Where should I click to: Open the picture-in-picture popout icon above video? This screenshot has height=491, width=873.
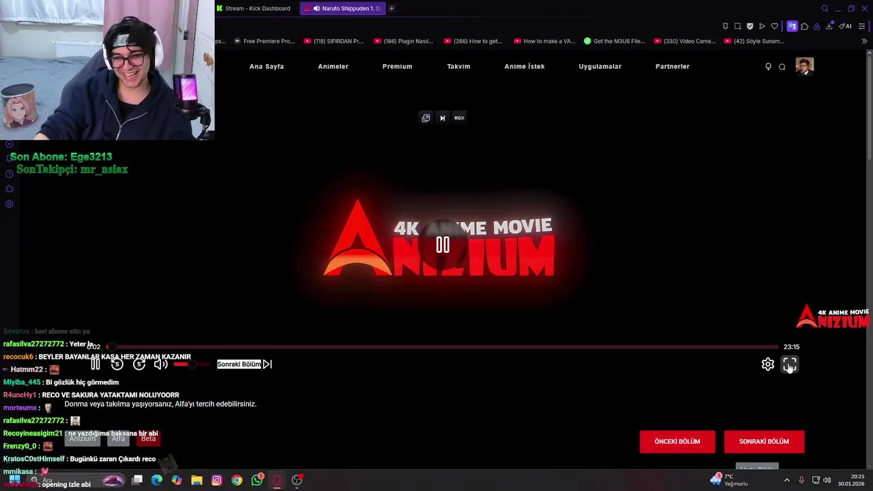click(426, 118)
